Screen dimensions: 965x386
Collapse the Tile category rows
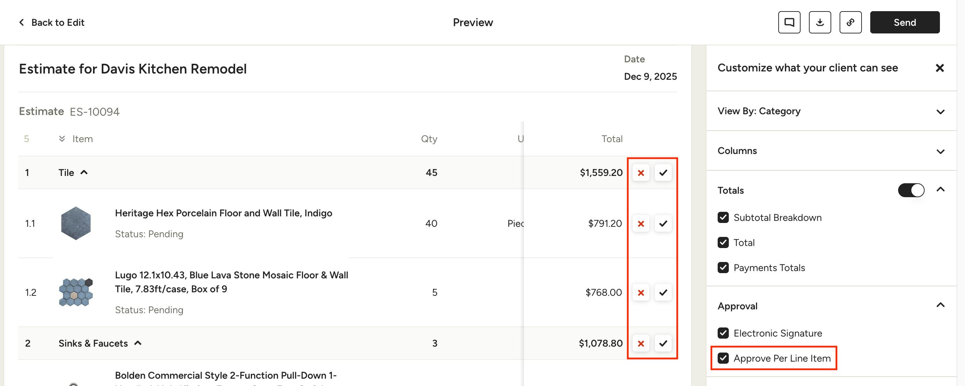[84, 172]
